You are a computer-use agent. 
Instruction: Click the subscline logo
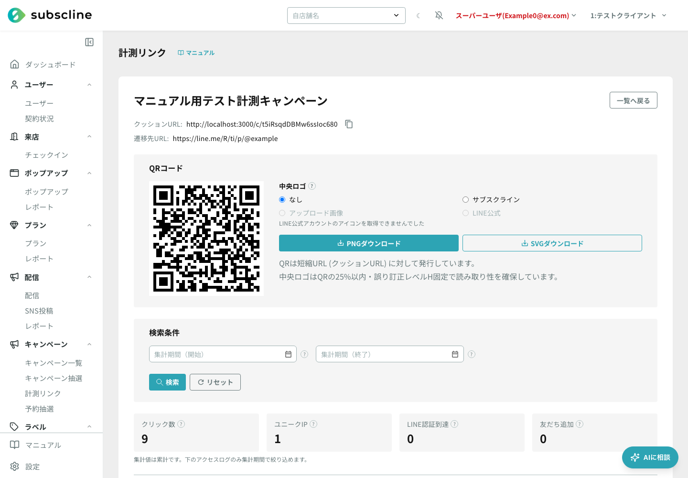(x=50, y=15)
